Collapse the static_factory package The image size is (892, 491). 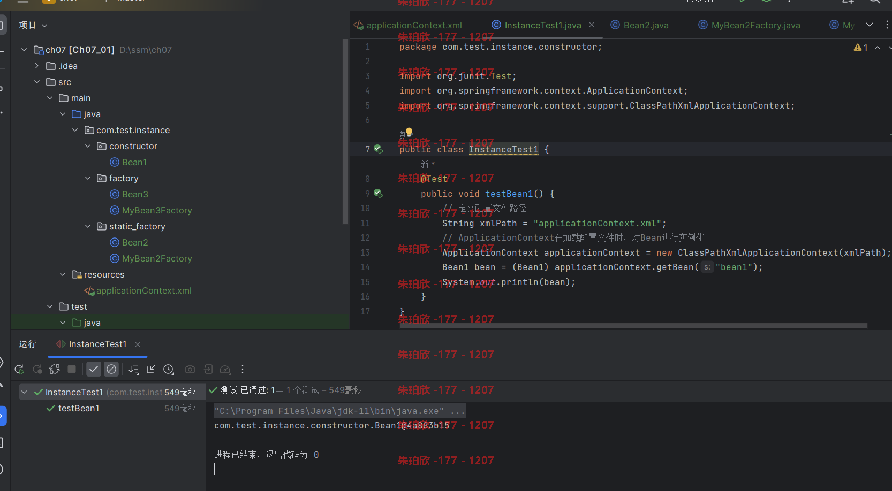click(88, 226)
